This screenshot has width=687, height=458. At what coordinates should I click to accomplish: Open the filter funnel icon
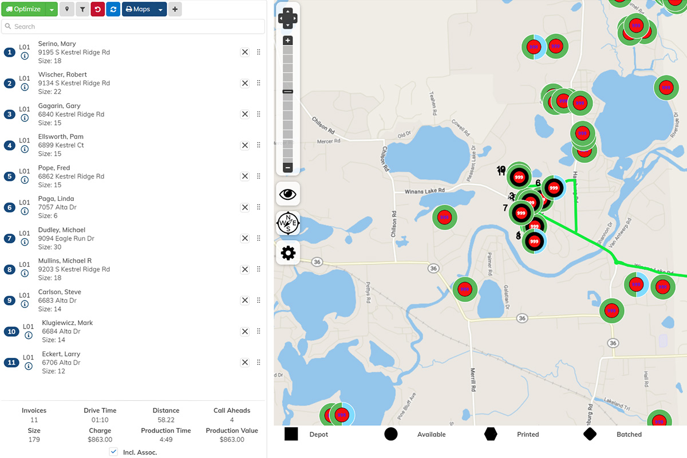82,9
